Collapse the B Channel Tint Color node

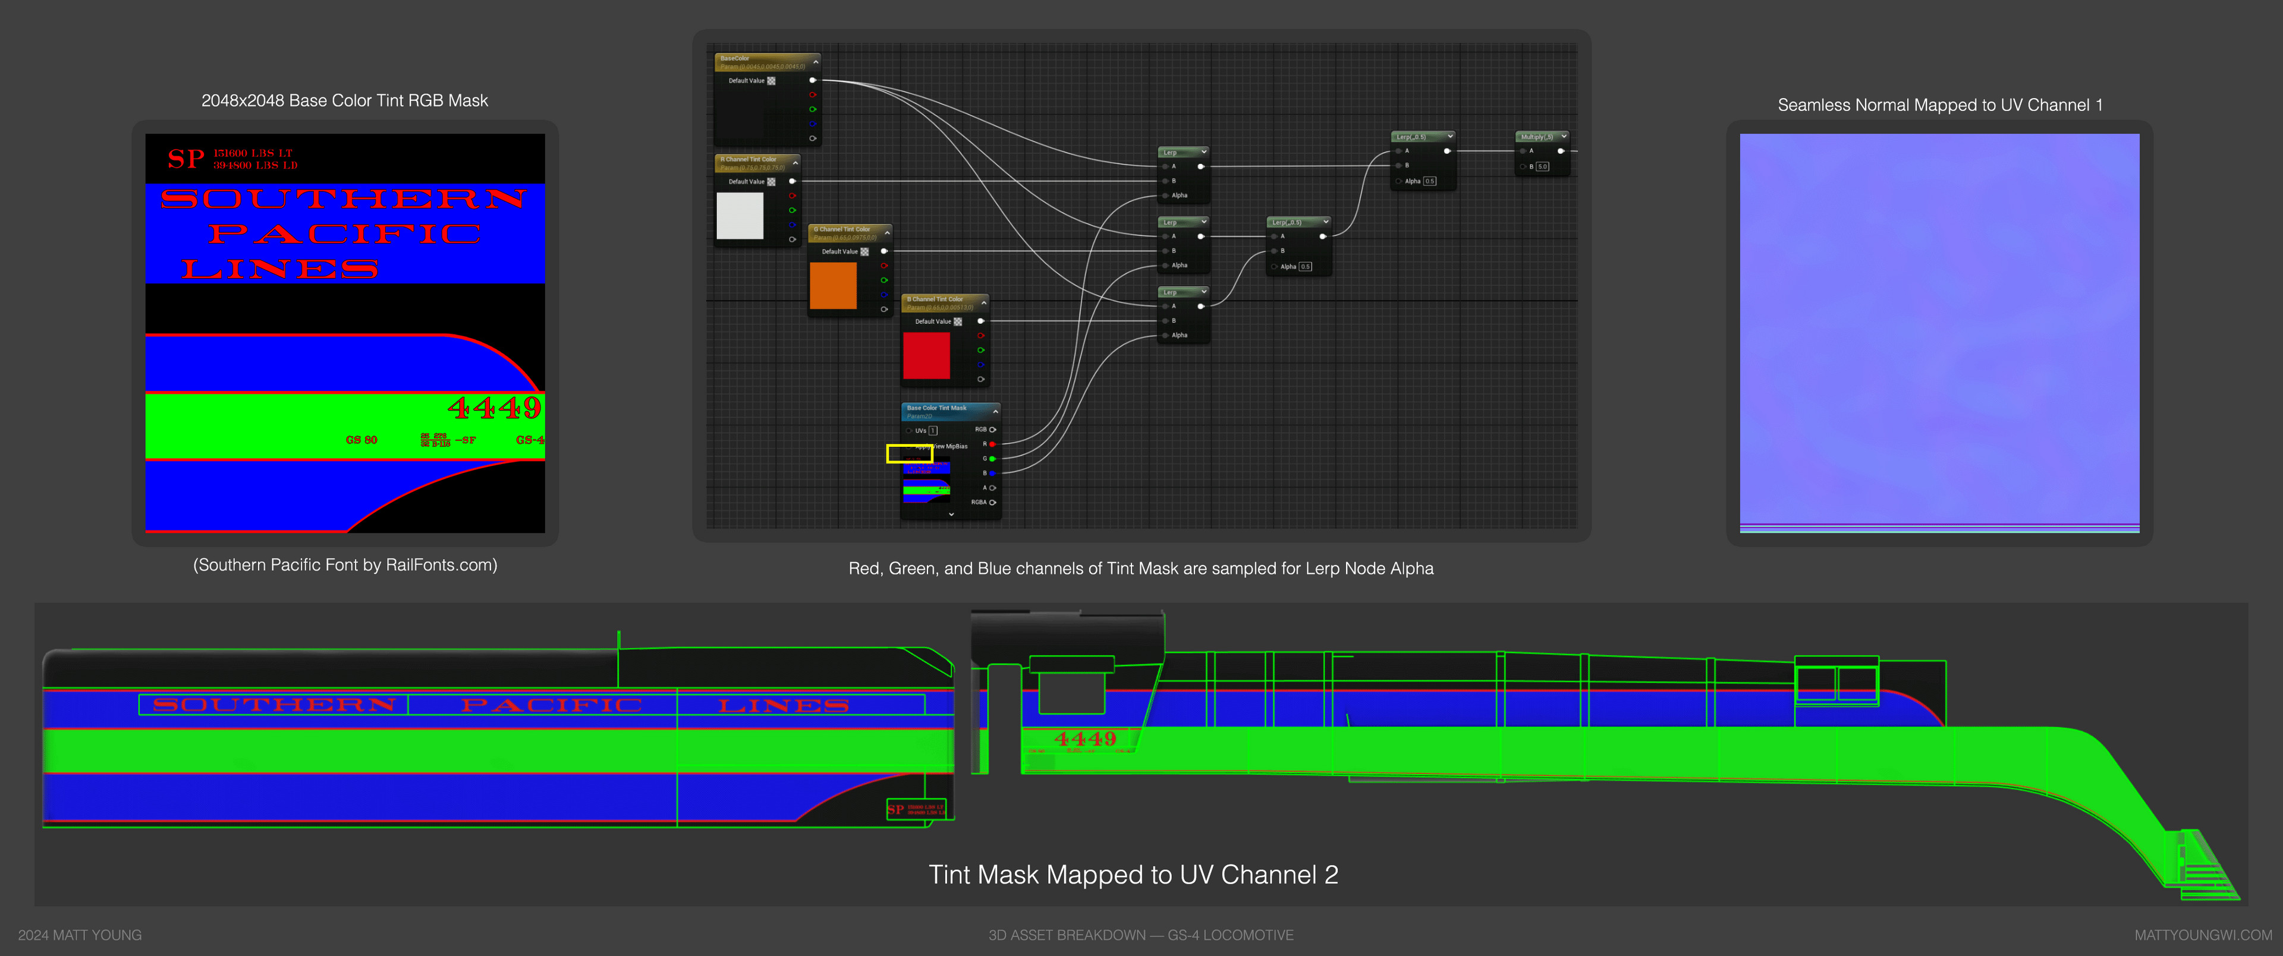pos(984,303)
